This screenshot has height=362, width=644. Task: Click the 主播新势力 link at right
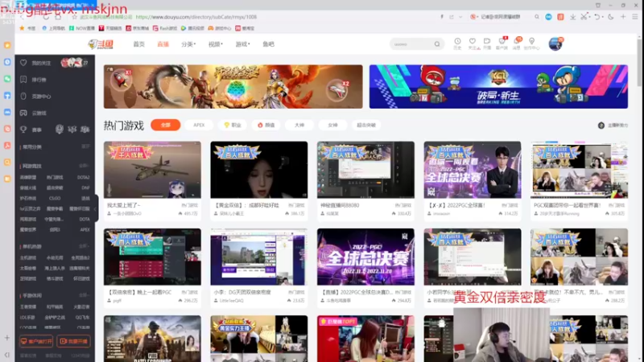(613, 125)
